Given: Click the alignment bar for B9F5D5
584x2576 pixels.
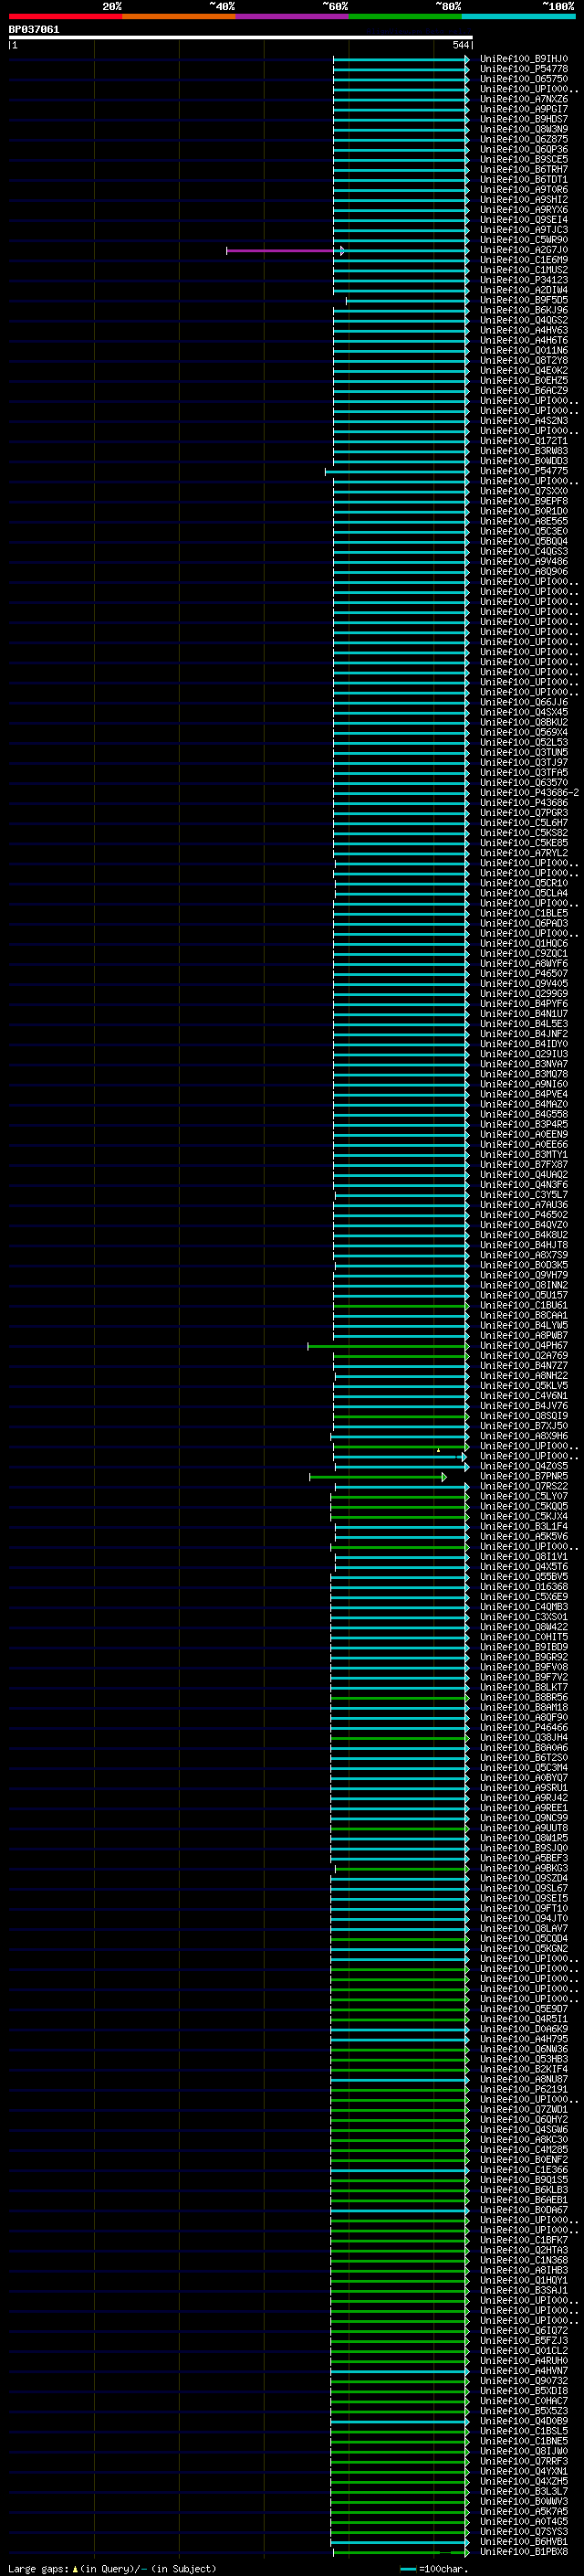Looking at the screenshot, I should click(407, 300).
